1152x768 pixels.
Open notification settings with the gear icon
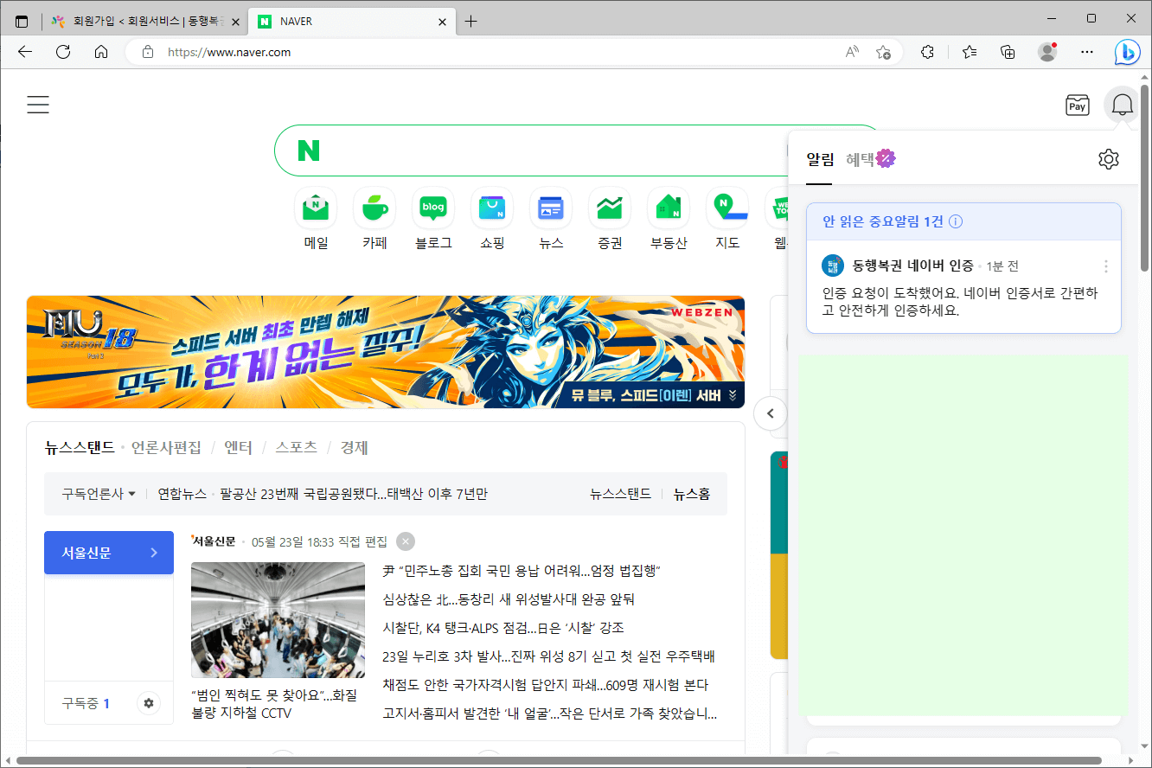click(1109, 159)
